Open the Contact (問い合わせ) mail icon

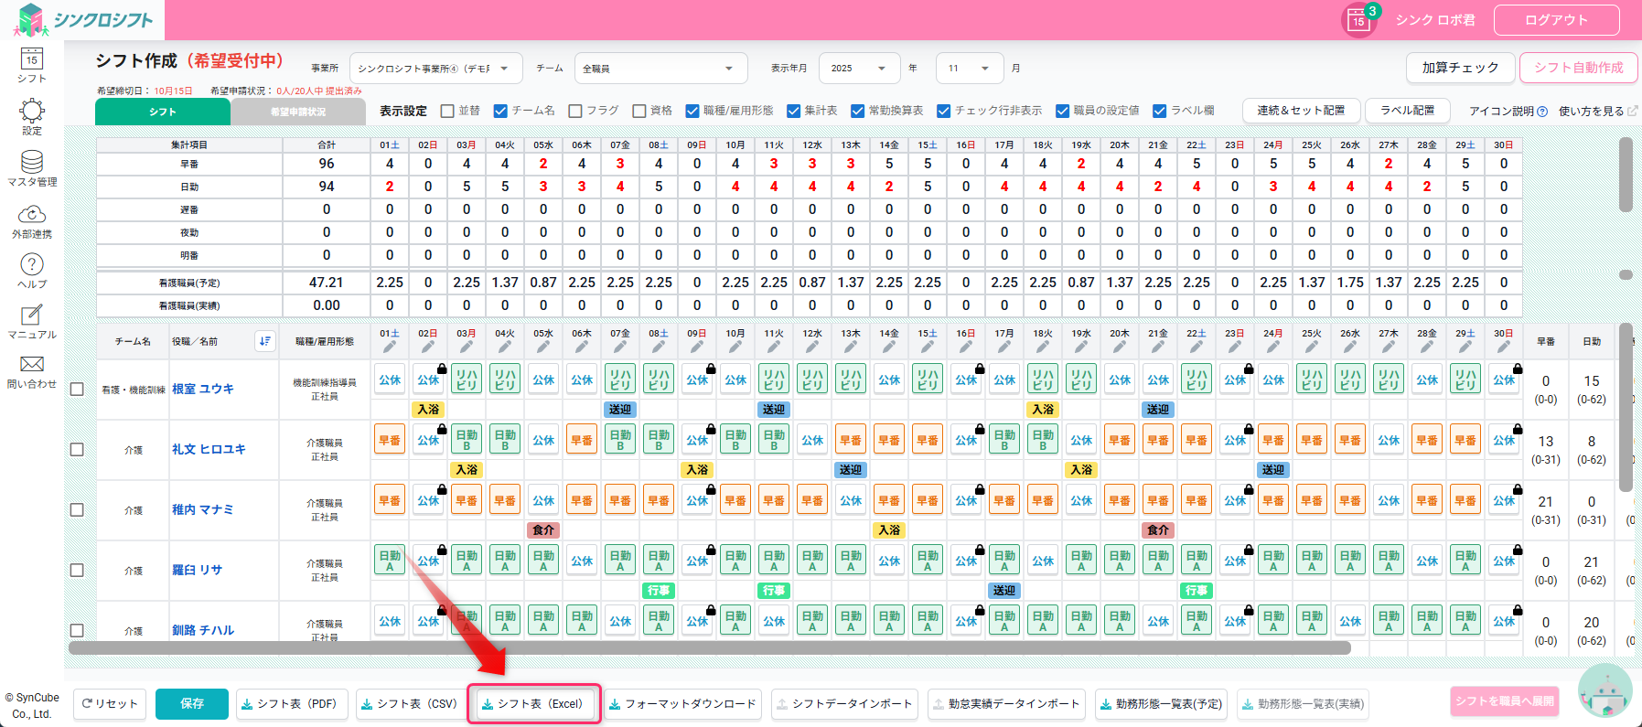(x=32, y=370)
